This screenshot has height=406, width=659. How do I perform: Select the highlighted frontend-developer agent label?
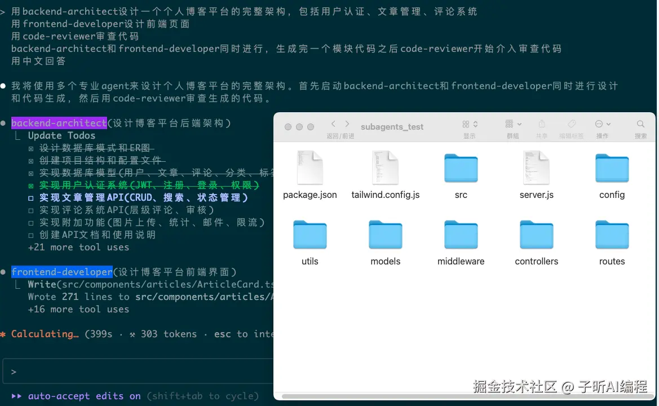[61, 272]
